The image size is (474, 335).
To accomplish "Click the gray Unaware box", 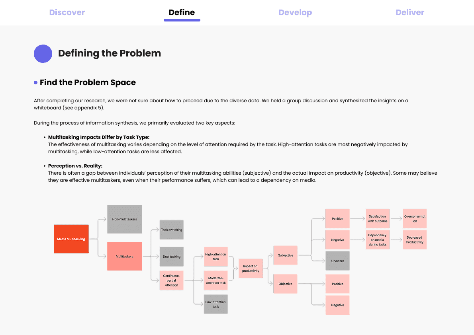I will coord(337,261).
